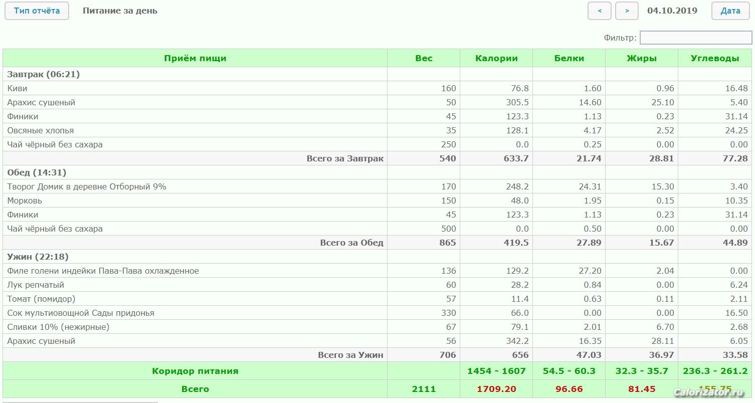The width and height of the screenshot is (755, 403).
Task: Click the Всего за Обед label
Action: click(352, 243)
